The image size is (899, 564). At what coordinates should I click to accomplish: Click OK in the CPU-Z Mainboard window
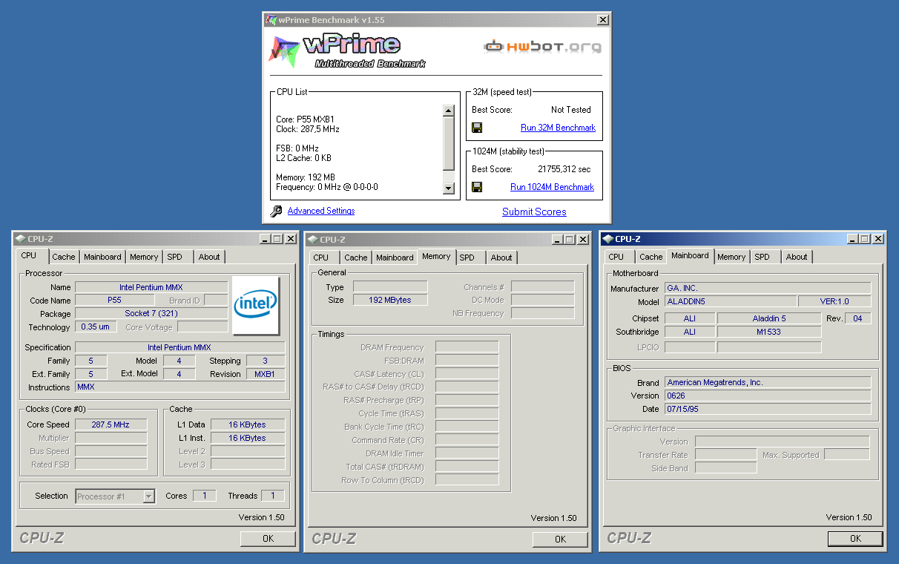[855, 539]
